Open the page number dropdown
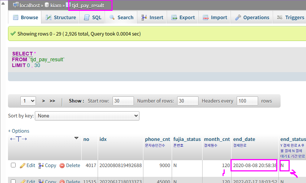 pyautogui.click(x=28, y=101)
